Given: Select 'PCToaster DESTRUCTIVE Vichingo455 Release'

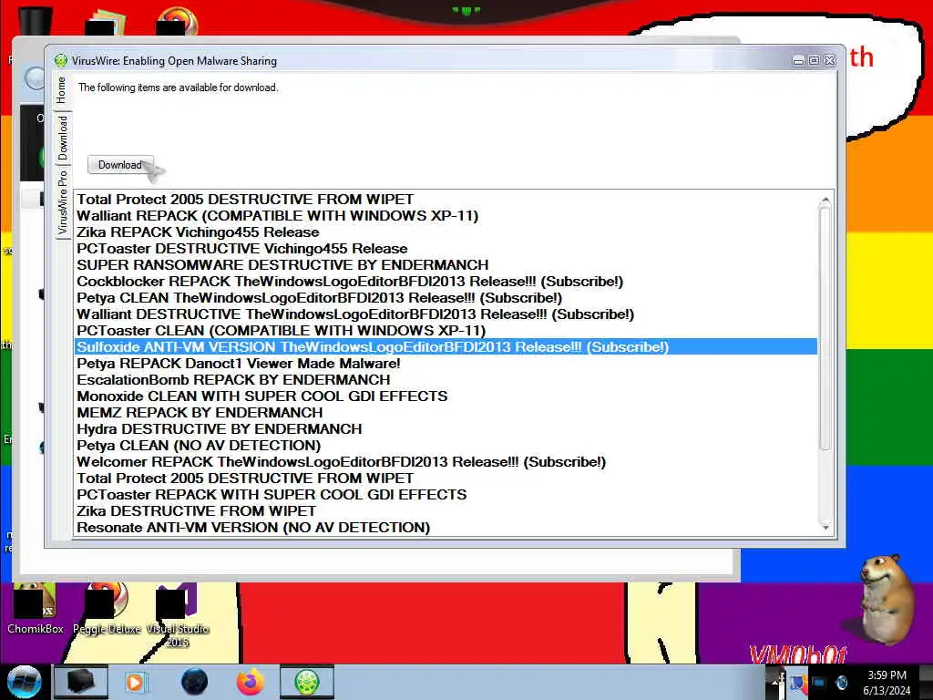Looking at the screenshot, I should (x=446, y=249).
